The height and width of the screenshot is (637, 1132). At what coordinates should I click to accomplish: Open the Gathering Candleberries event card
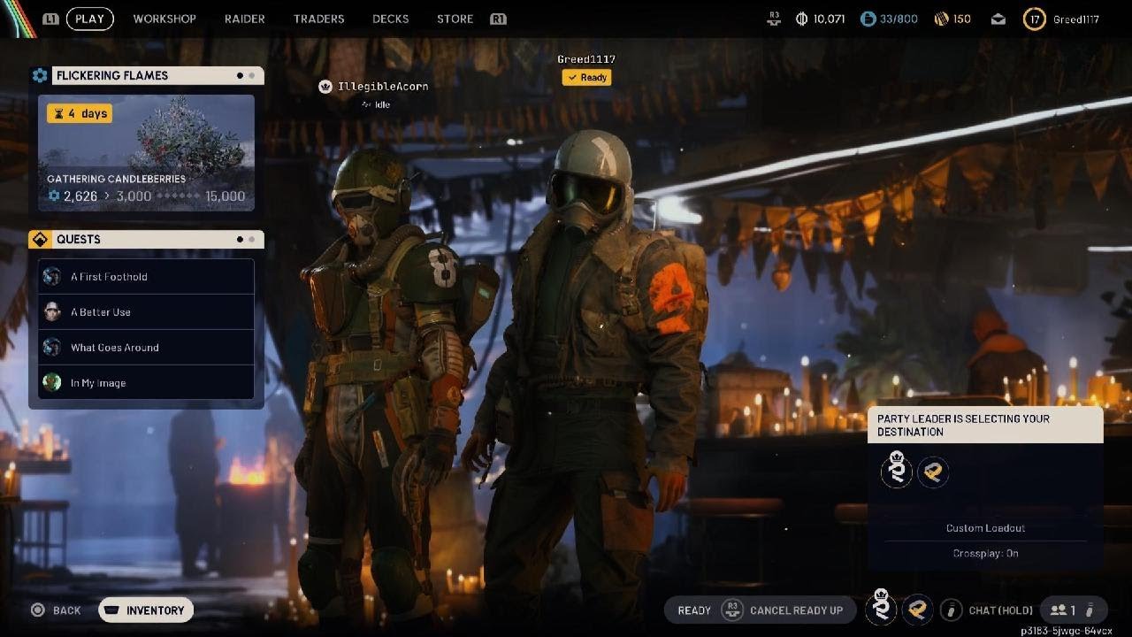[146, 153]
